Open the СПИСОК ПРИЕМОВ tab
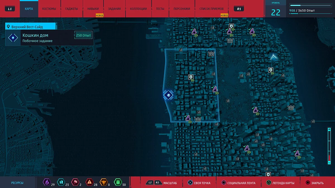The height and width of the screenshot is (188, 335). pyautogui.click(x=212, y=9)
